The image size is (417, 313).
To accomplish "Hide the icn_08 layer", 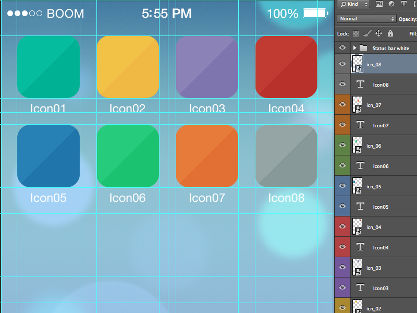I will click(x=342, y=64).
